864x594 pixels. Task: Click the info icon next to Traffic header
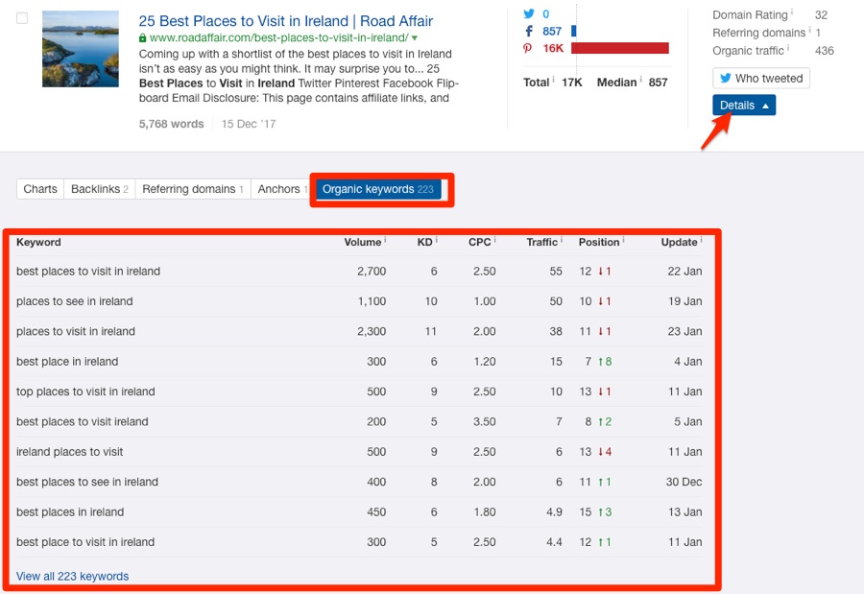point(562,240)
